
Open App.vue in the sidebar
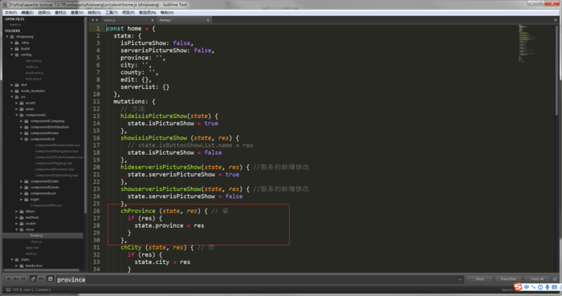(x=32, y=248)
